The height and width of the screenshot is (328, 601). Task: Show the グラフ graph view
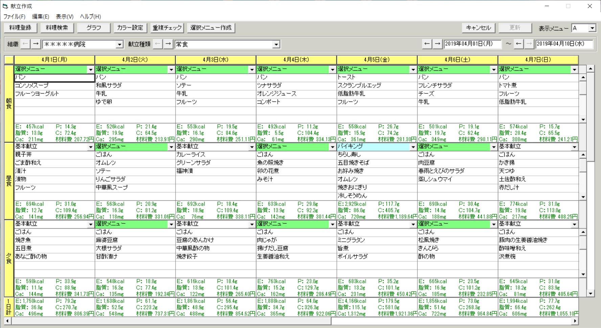tap(94, 28)
